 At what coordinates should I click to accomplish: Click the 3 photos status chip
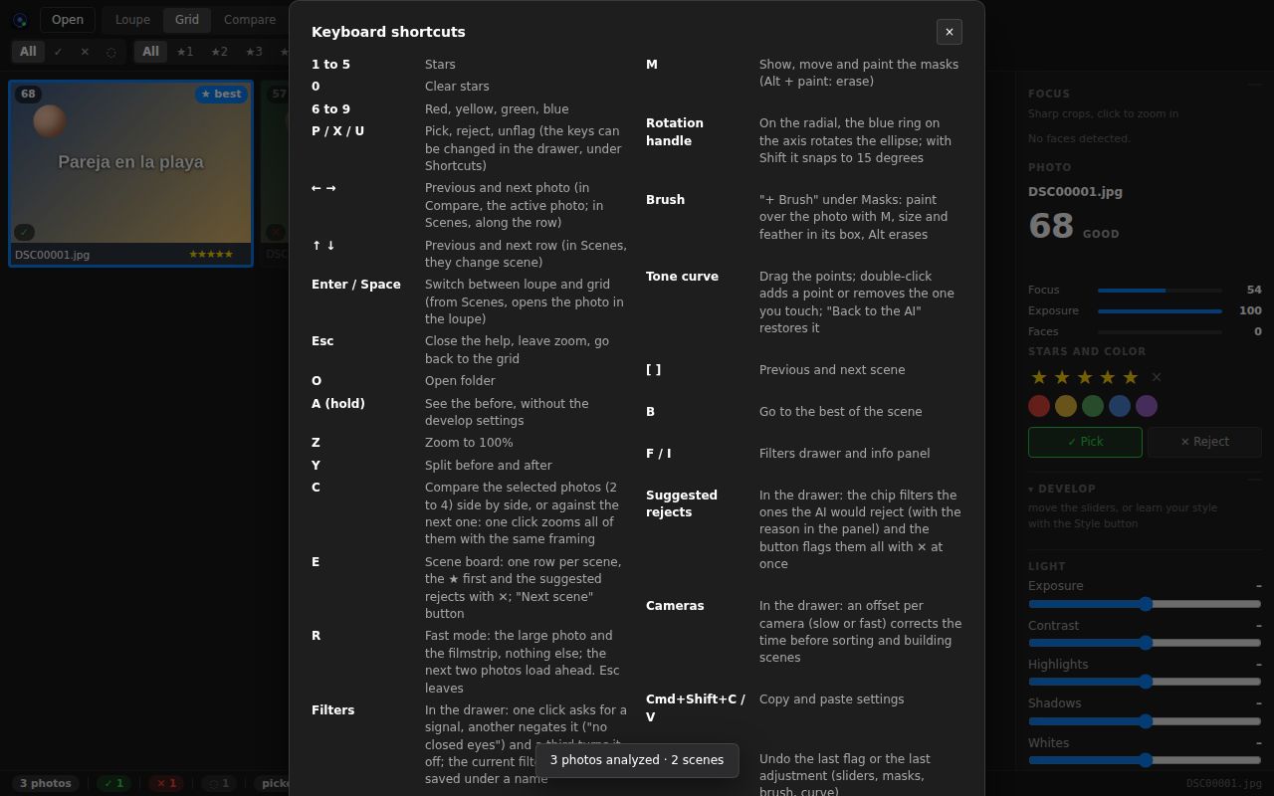(x=46, y=783)
